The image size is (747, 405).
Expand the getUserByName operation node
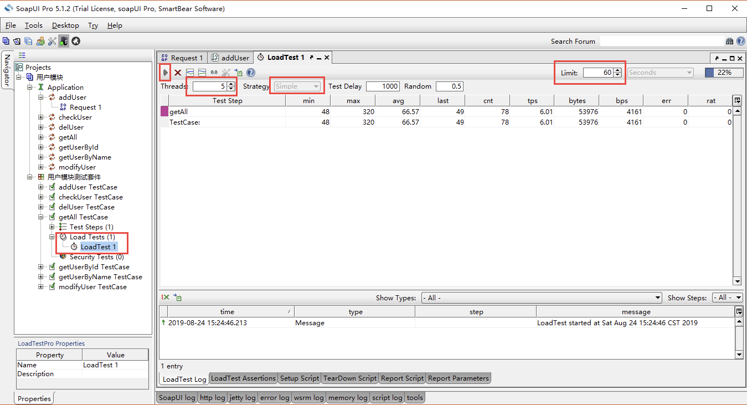click(41, 157)
